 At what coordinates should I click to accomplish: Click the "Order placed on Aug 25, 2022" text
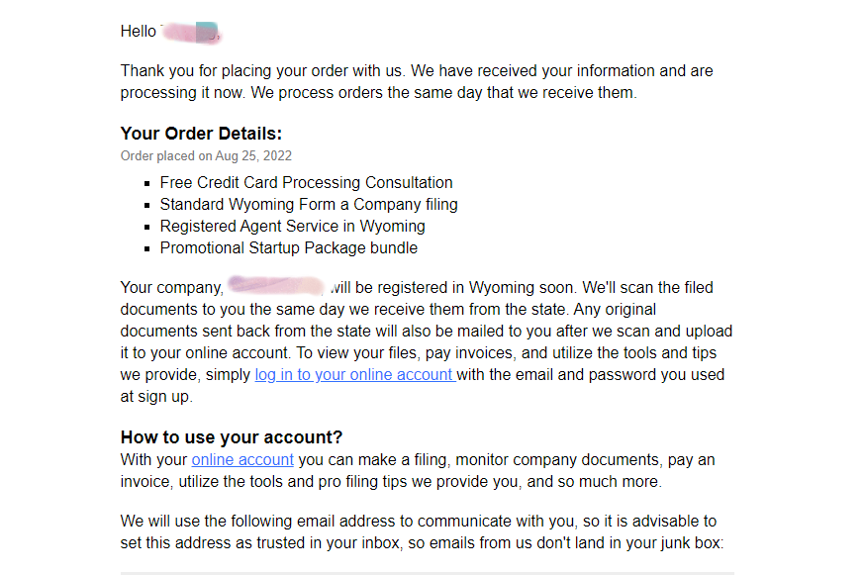click(x=206, y=155)
